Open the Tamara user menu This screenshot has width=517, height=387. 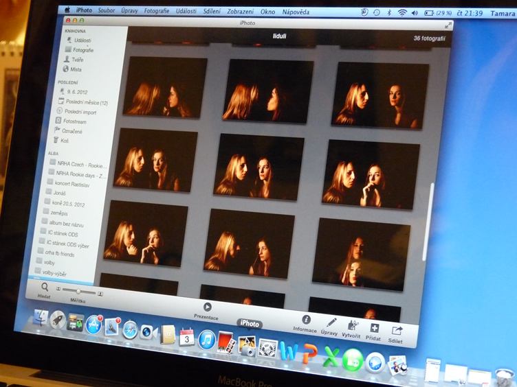pyautogui.click(x=503, y=14)
